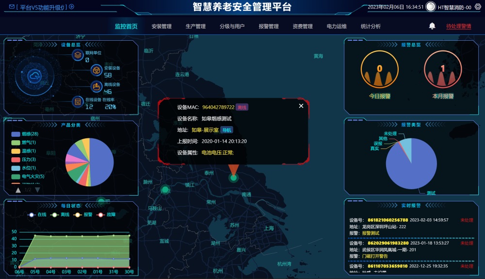Click the 安装设备 box icon
Screen dimensions: 485x279
(x=97, y=70)
